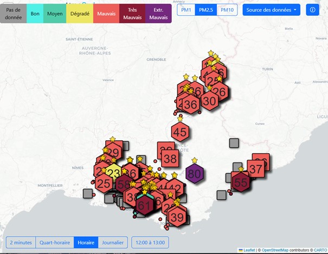The image size is (328, 254).
Task: Switch to Journalier time step
Action: (x=113, y=243)
